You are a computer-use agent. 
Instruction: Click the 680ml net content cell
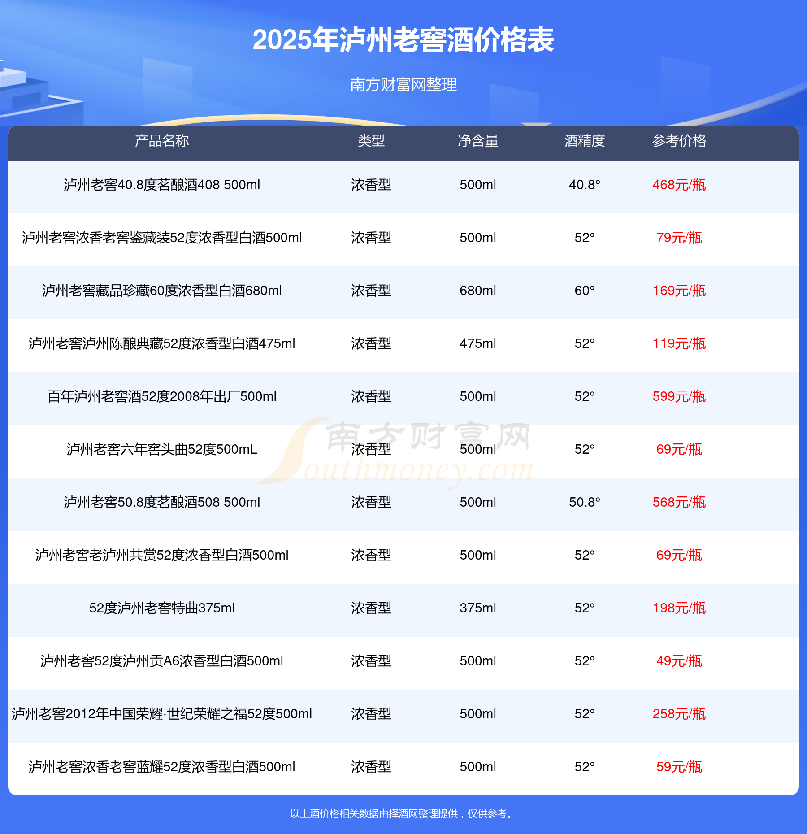coord(478,291)
